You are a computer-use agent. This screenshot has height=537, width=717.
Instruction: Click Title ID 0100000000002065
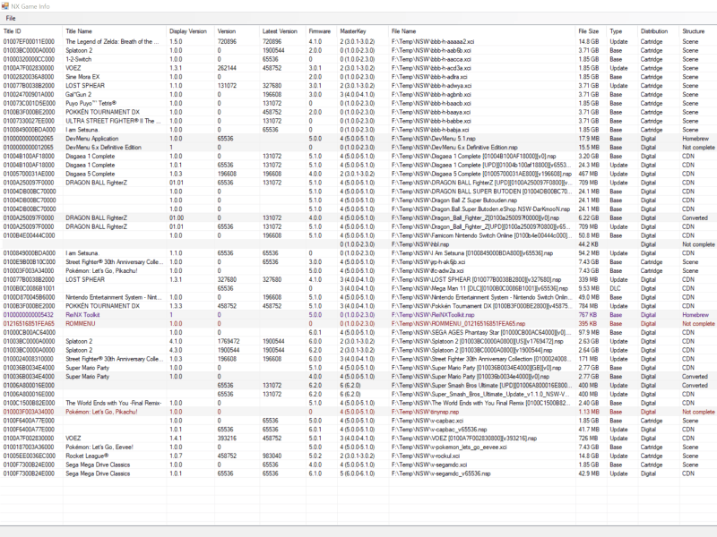tap(29, 139)
